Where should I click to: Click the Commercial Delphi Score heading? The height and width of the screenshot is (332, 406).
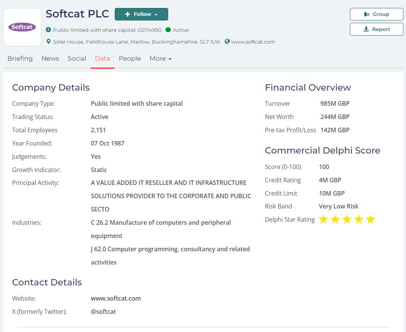(322, 150)
